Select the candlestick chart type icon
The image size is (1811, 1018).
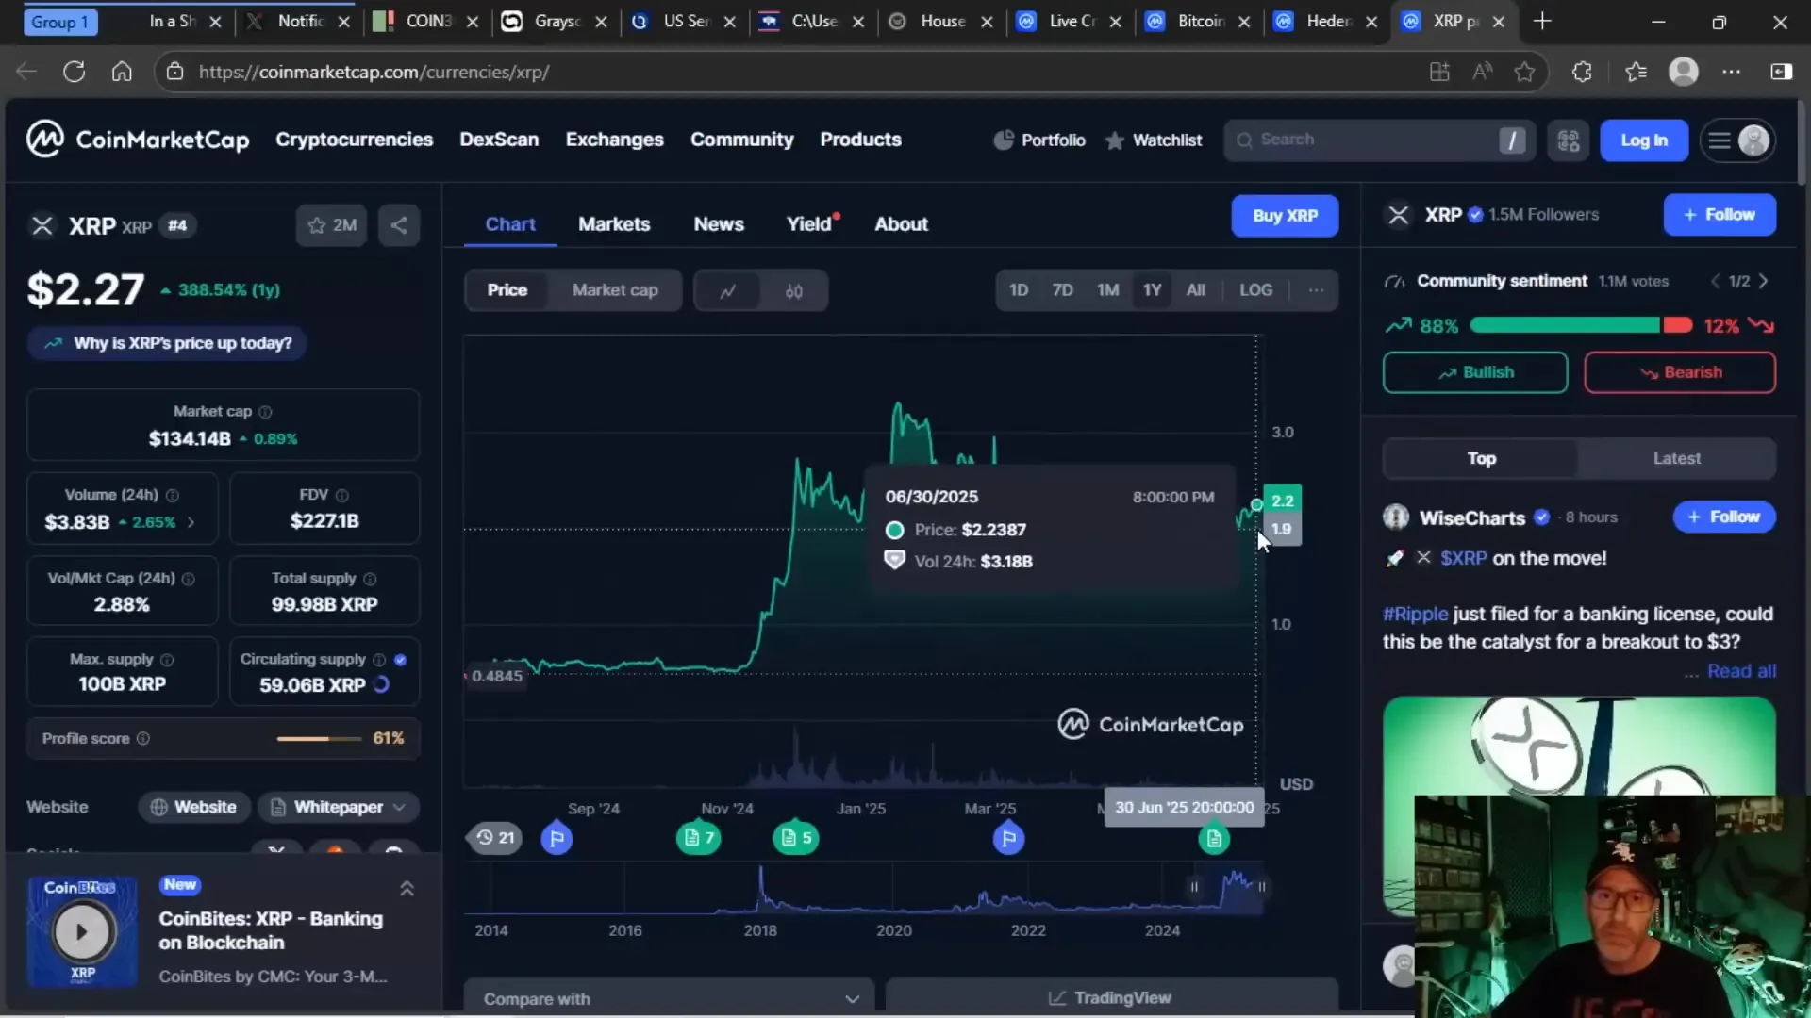click(x=794, y=290)
